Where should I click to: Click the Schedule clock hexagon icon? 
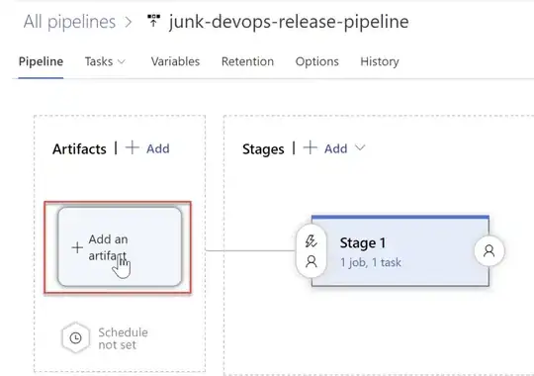pyautogui.click(x=75, y=337)
